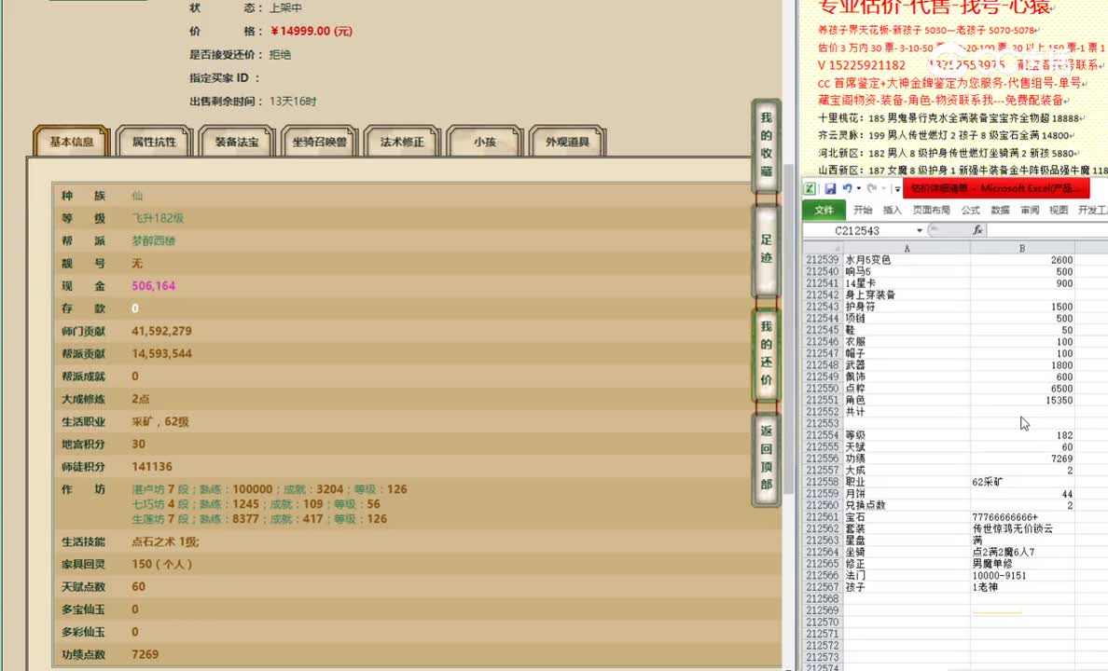
Task: Click the Excel cell containing 水月5变色
Action: [907, 260]
